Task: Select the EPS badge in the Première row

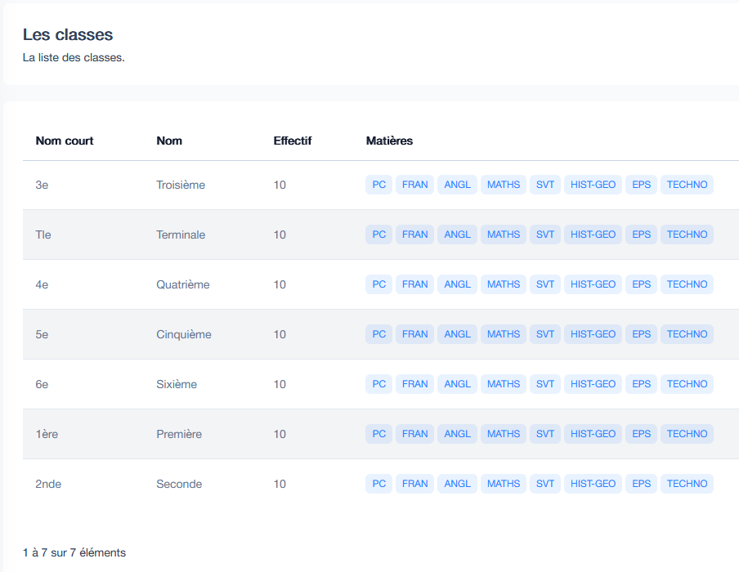Action: click(641, 434)
